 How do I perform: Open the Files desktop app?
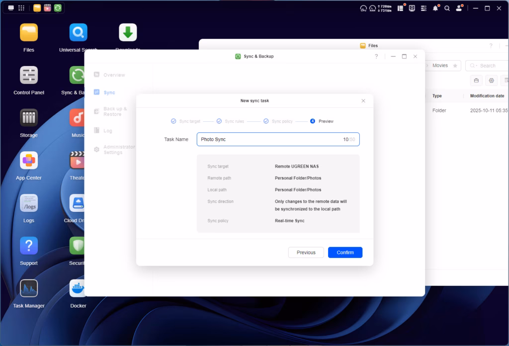pos(28,33)
